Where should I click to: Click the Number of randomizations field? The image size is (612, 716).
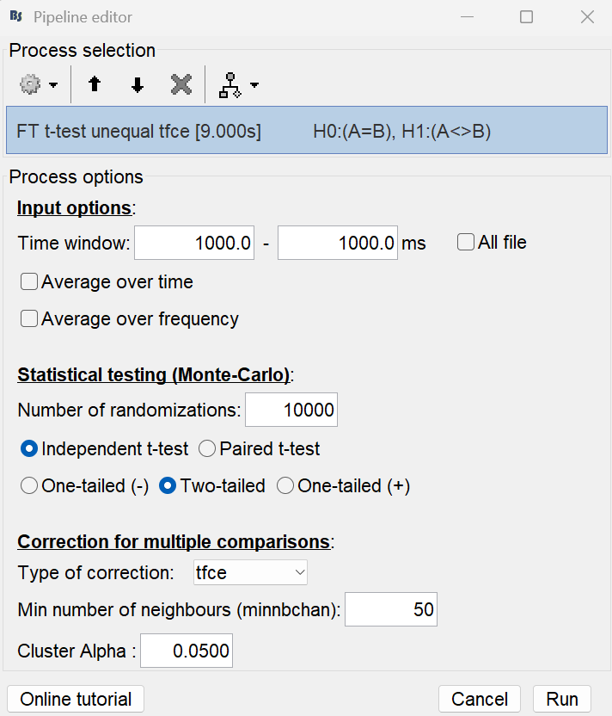point(291,410)
